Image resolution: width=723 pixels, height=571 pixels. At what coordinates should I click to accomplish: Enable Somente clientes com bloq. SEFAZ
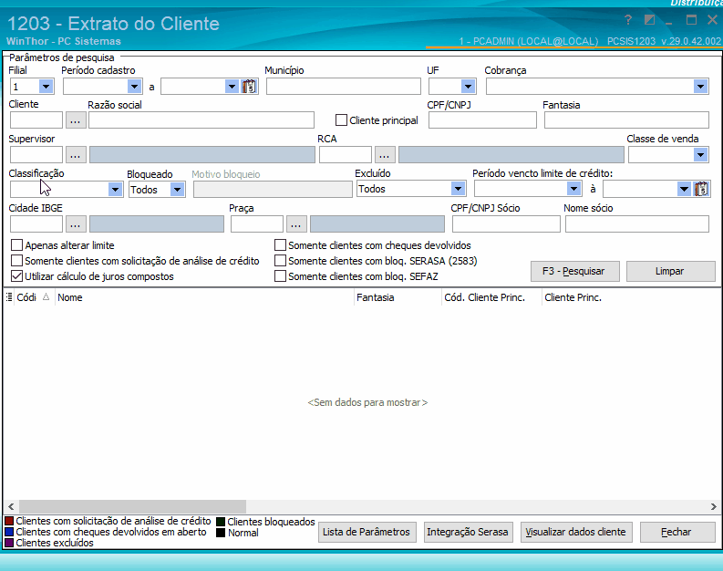pyautogui.click(x=280, y=276)
